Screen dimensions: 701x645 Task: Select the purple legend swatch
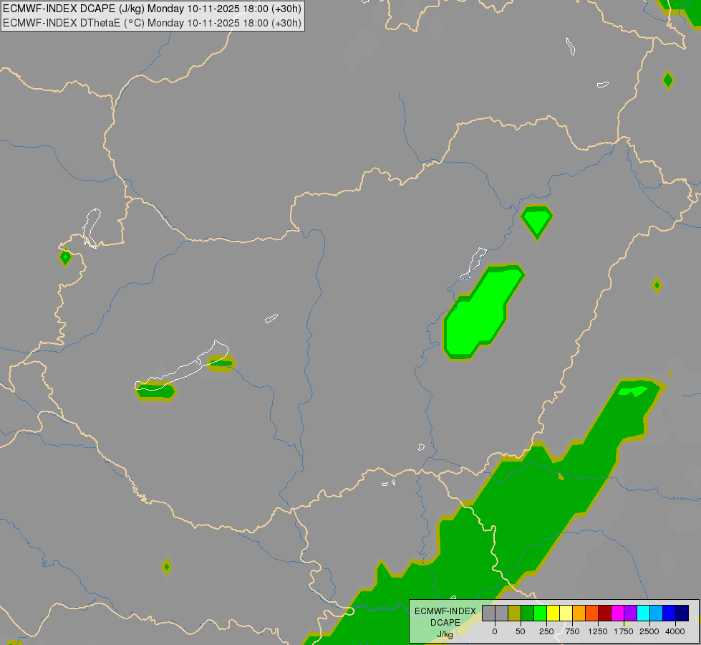(x=631, y=613)
